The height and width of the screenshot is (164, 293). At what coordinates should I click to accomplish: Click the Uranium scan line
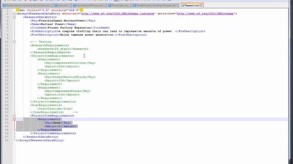(55, 108)
